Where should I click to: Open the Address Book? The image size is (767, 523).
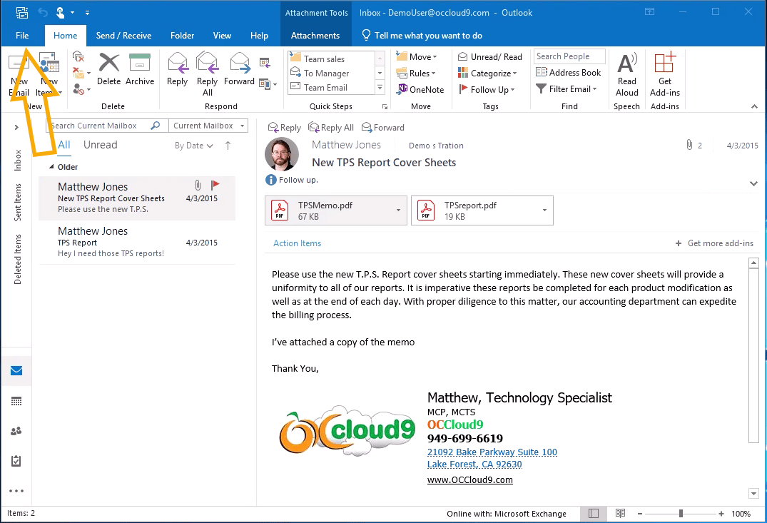click(569, 72)
